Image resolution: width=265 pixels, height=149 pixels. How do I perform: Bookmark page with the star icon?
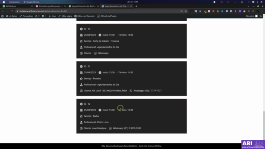tap(186, 11)
